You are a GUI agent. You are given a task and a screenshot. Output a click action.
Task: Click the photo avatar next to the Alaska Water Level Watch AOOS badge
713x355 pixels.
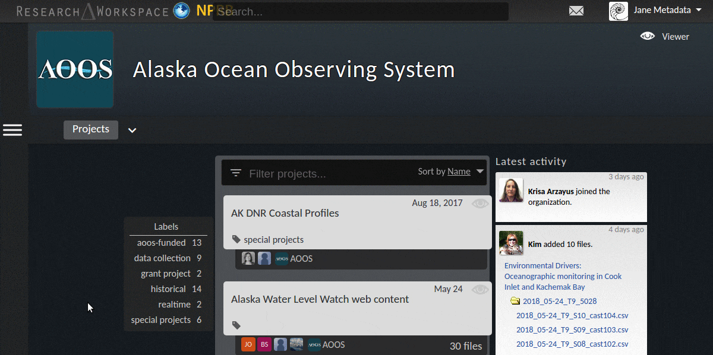pyautogui.click(x=296, y=344)
